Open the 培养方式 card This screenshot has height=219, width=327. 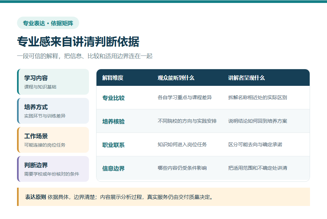coord(53,111)
